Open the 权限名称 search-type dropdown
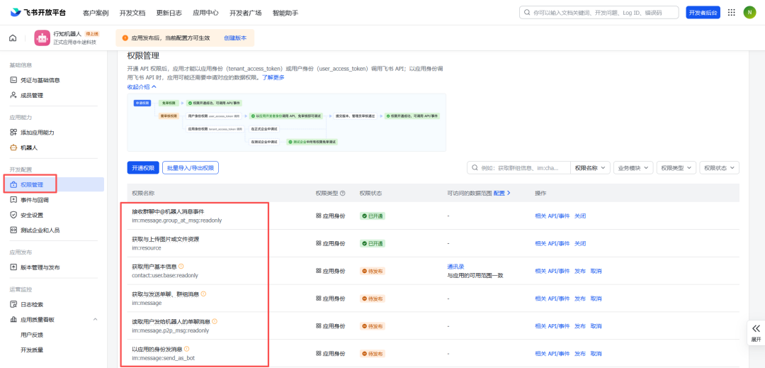The image size is (765, 368). pos(590,167)
